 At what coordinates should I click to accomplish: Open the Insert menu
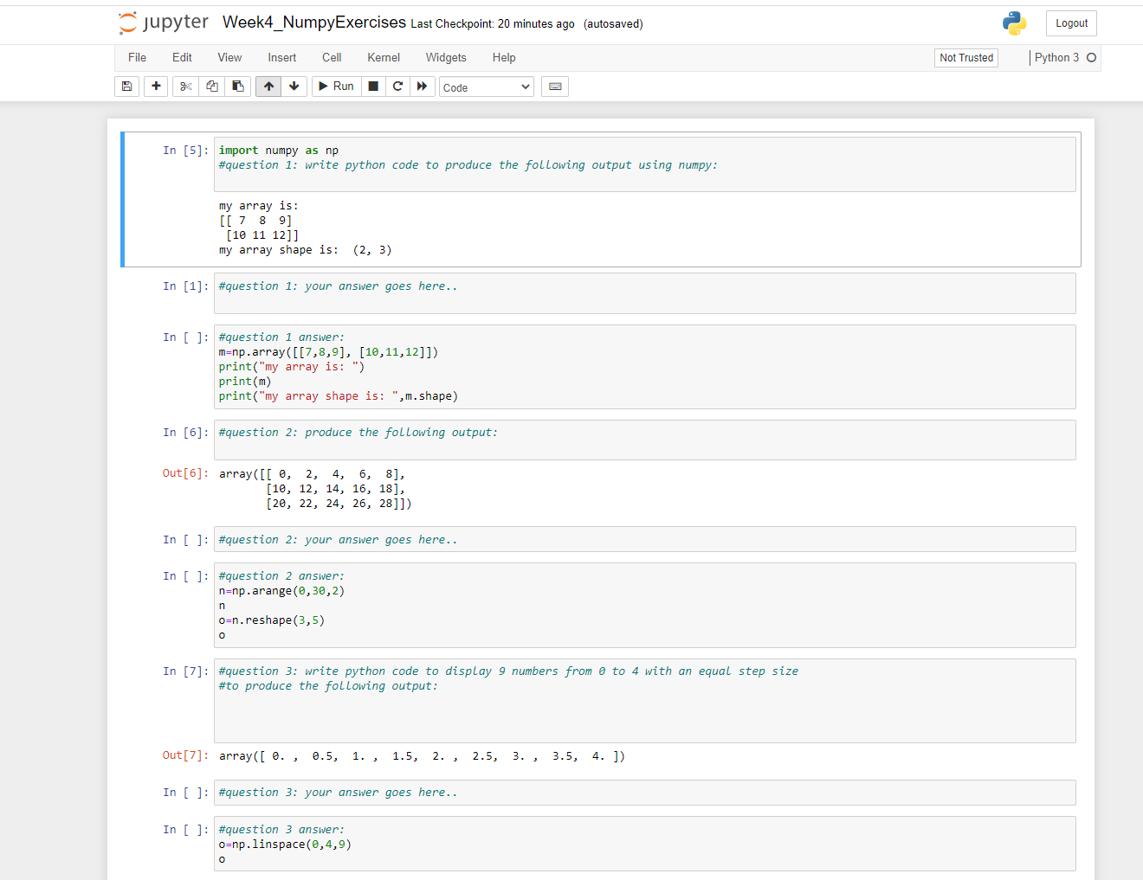(281, 58)
